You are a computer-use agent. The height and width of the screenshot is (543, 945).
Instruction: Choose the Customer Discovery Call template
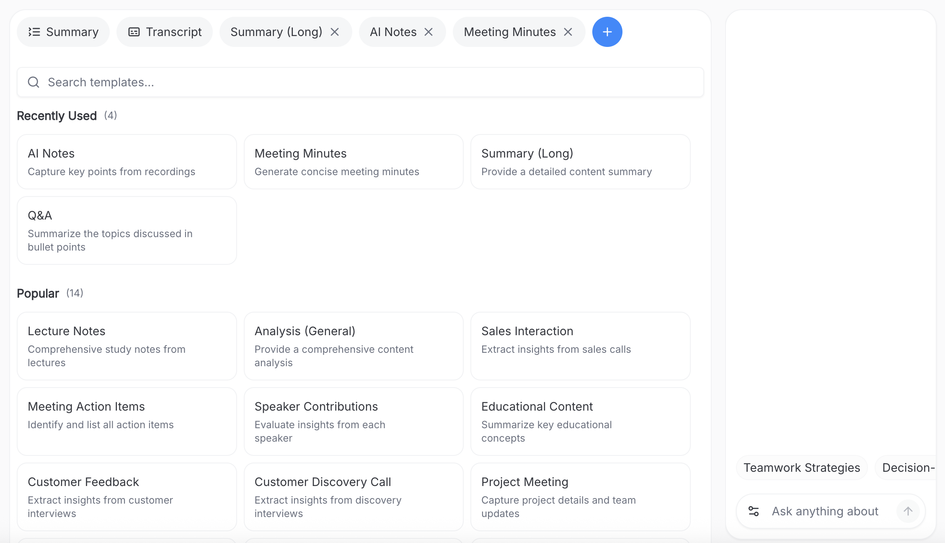pos(354,497)
